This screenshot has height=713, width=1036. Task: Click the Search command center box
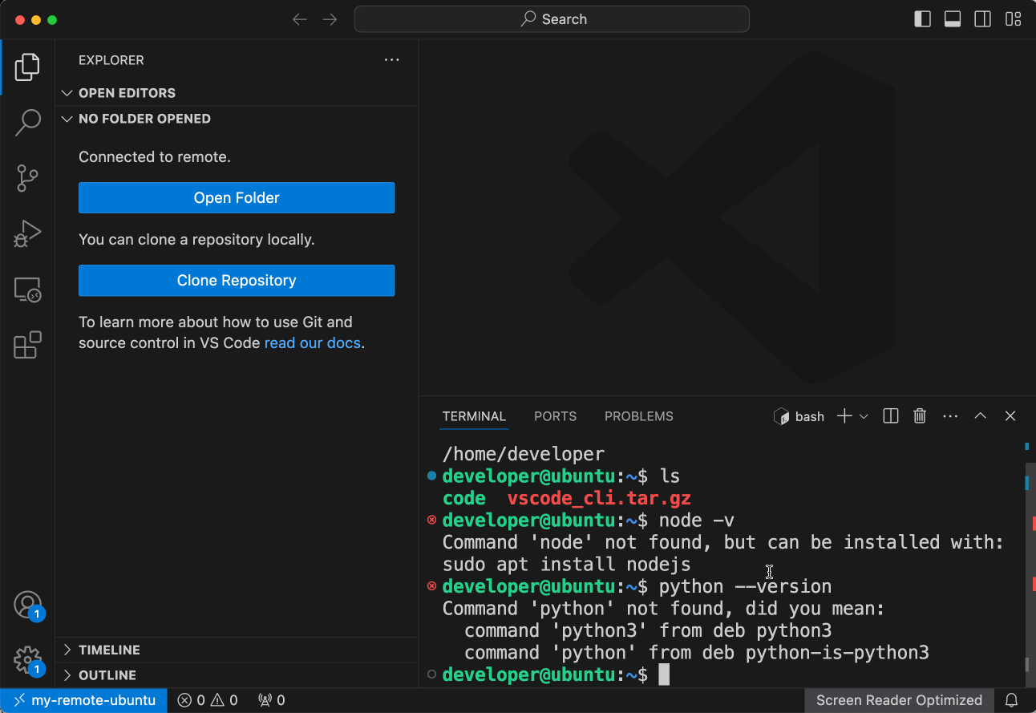(552, 19)
